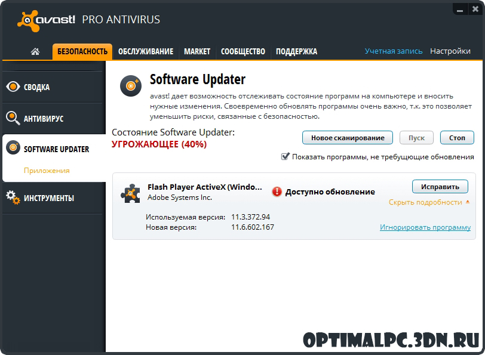This screenshot has width=485, height=355.
Task: Open Настройки
Action: [x=450, y=51]
